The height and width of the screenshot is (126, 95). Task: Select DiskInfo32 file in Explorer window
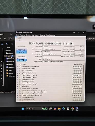10,67
